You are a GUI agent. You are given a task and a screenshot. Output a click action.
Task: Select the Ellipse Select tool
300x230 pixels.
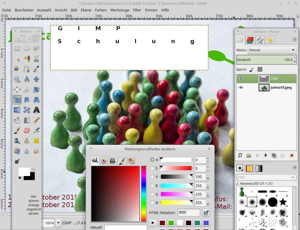[x=27, y=48]
